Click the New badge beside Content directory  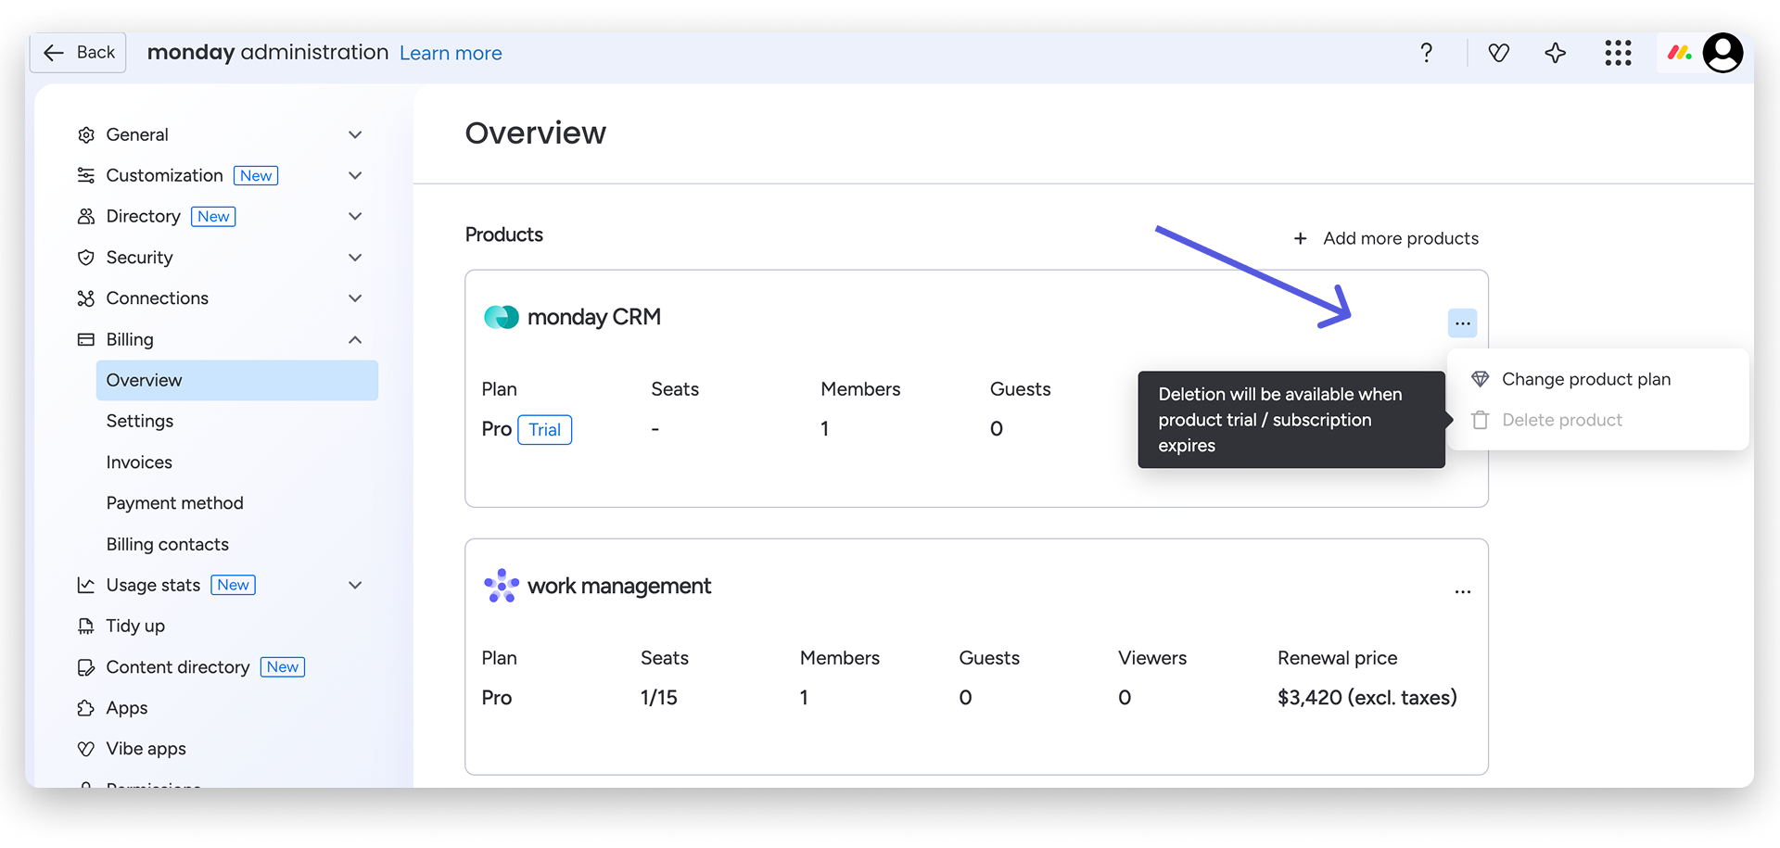(x=283, y=667)
